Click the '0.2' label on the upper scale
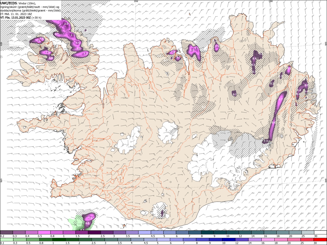The height and width of the screenshot is (245, 327). click(x=2, y=236)
